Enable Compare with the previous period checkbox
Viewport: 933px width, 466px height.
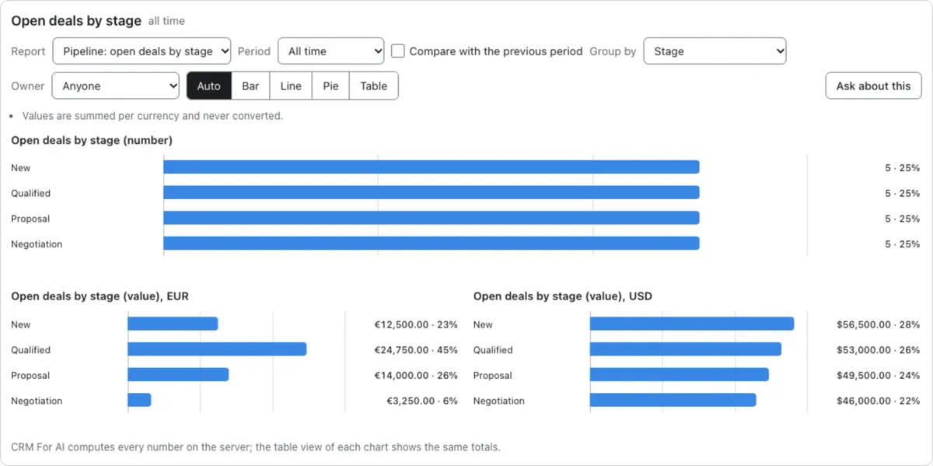398,51
